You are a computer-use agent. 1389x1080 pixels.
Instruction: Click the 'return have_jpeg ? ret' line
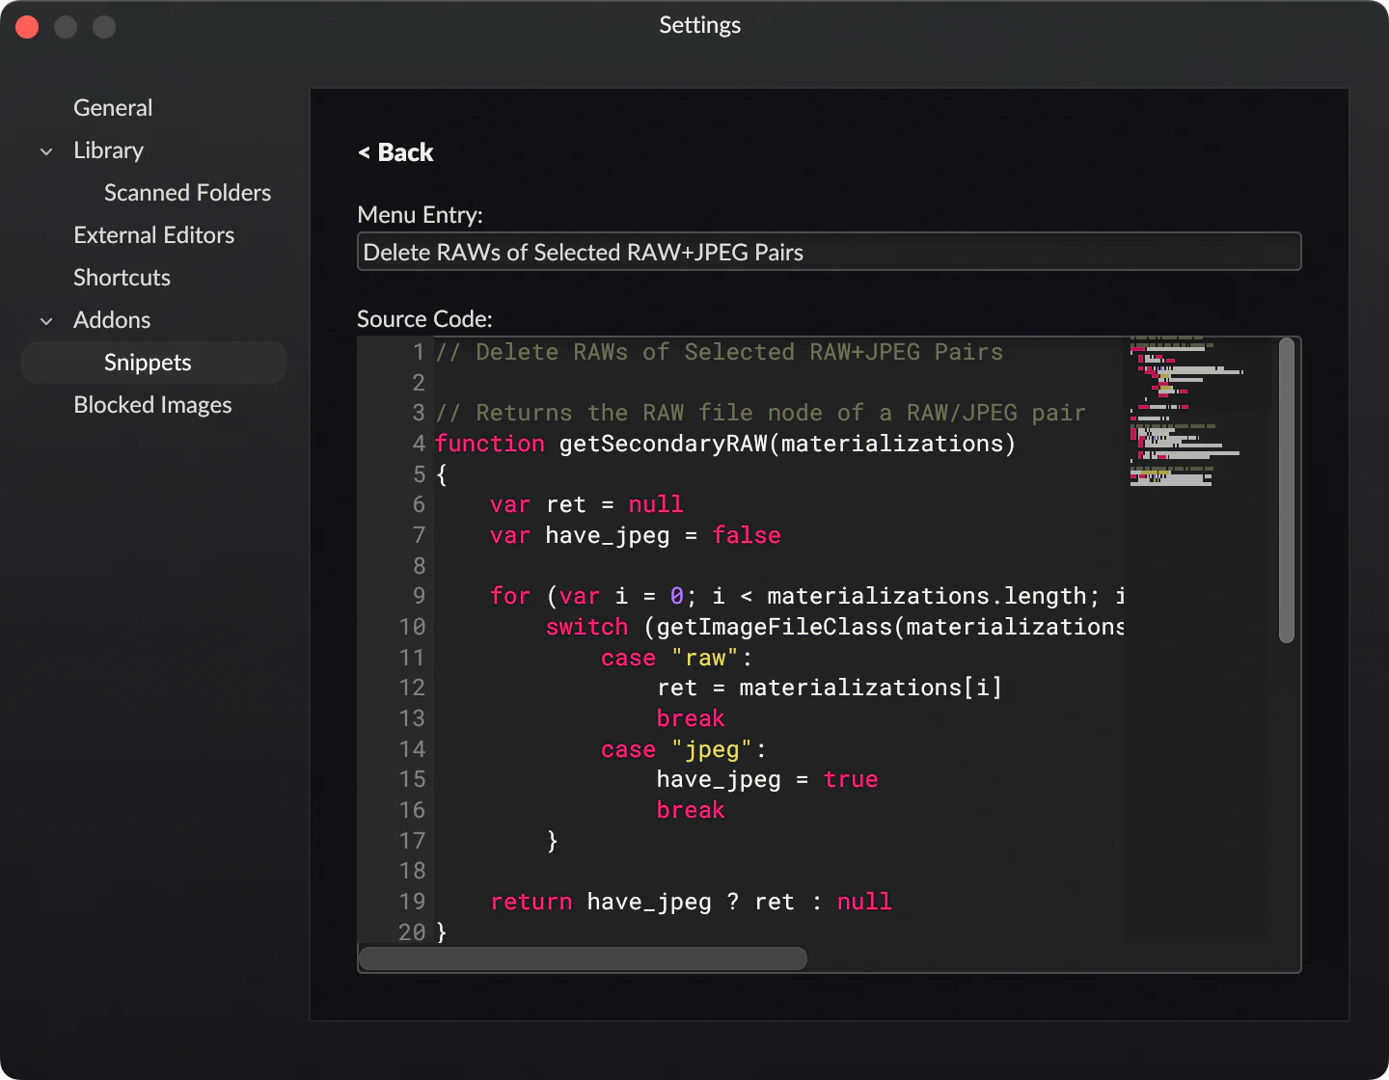[691, 902]
